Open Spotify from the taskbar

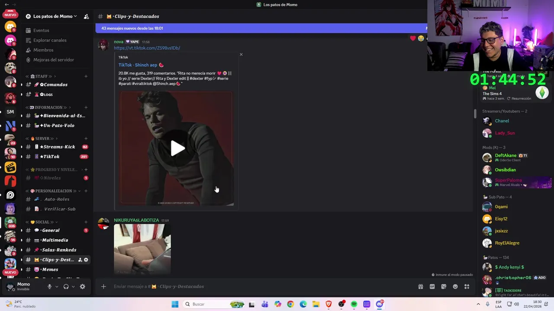[354, 304]
